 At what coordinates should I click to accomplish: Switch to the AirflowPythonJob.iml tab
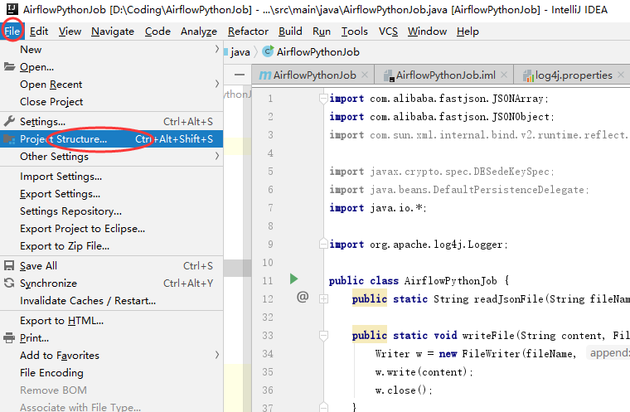446,75
